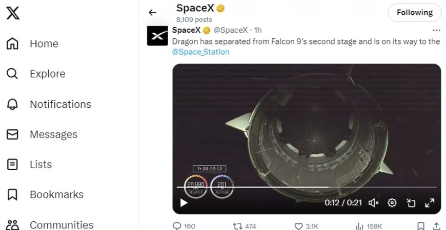Click the SpaceX profile avatar

pyautogui.click(x=157, y=35)
